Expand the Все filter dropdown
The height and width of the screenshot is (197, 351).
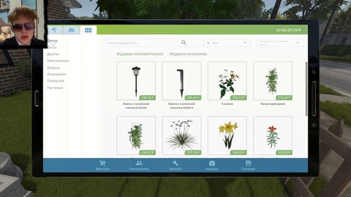click(227, 43)
